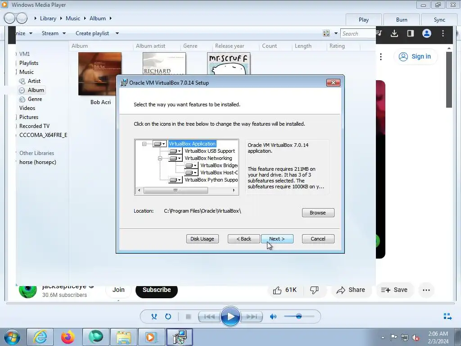
Task: Open Videos in the library sidebar
Action: [27, 108]
